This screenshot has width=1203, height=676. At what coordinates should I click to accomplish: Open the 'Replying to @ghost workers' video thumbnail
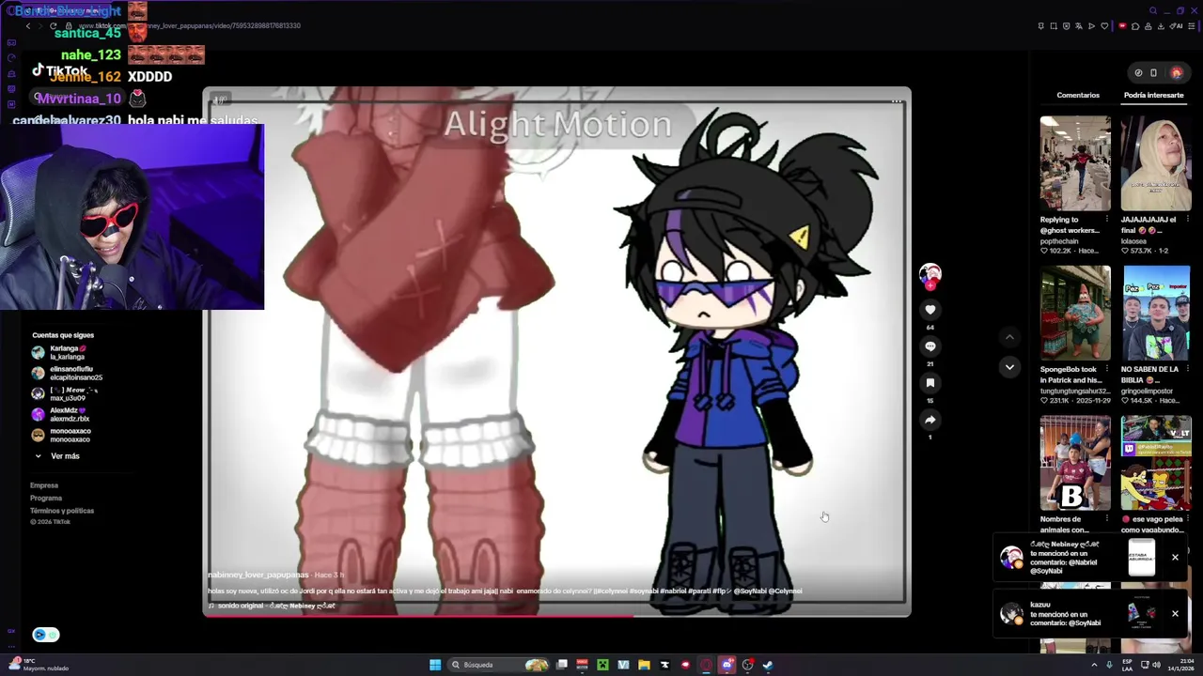[1075, 163]
